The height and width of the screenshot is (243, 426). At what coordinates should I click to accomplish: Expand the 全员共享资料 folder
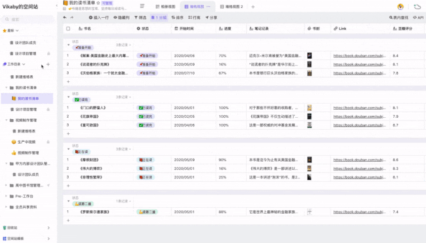[x=6, y=207]
